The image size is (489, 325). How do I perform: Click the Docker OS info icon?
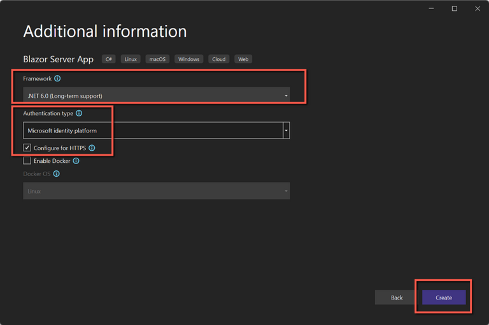click(x=57, y=174)
